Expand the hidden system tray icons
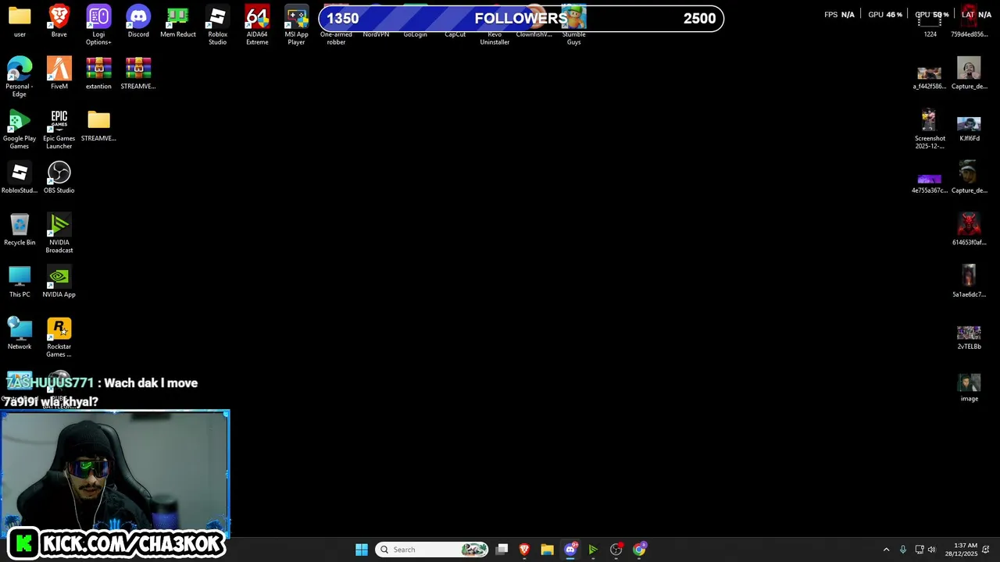This screenshot has height=562, width=1000. (x=886, y=550)
